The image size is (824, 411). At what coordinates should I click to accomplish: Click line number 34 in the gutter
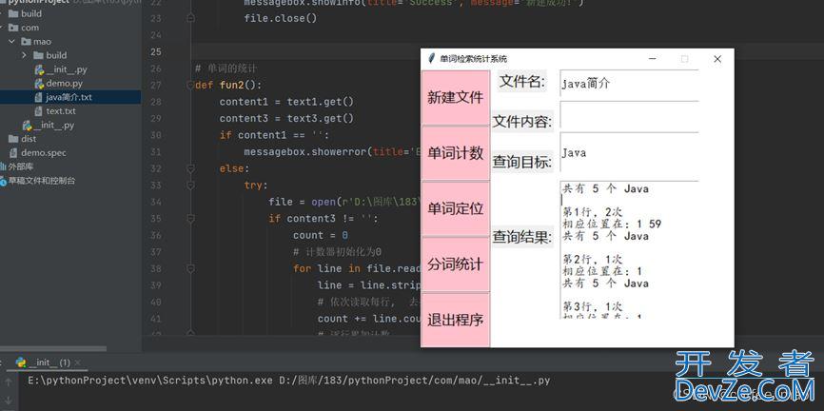[155, 202]
